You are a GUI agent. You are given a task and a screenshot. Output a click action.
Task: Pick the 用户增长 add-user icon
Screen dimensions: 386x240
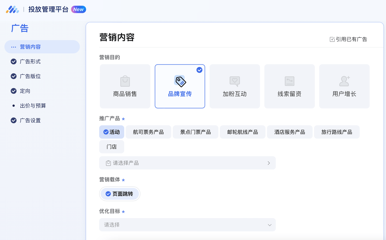click(x=344, y=81)
